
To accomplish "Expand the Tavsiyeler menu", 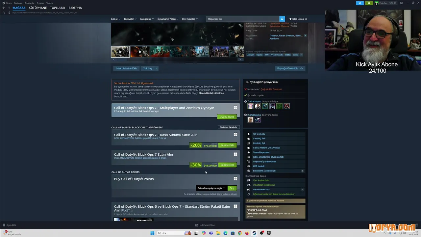I will [x=130, y=19].
